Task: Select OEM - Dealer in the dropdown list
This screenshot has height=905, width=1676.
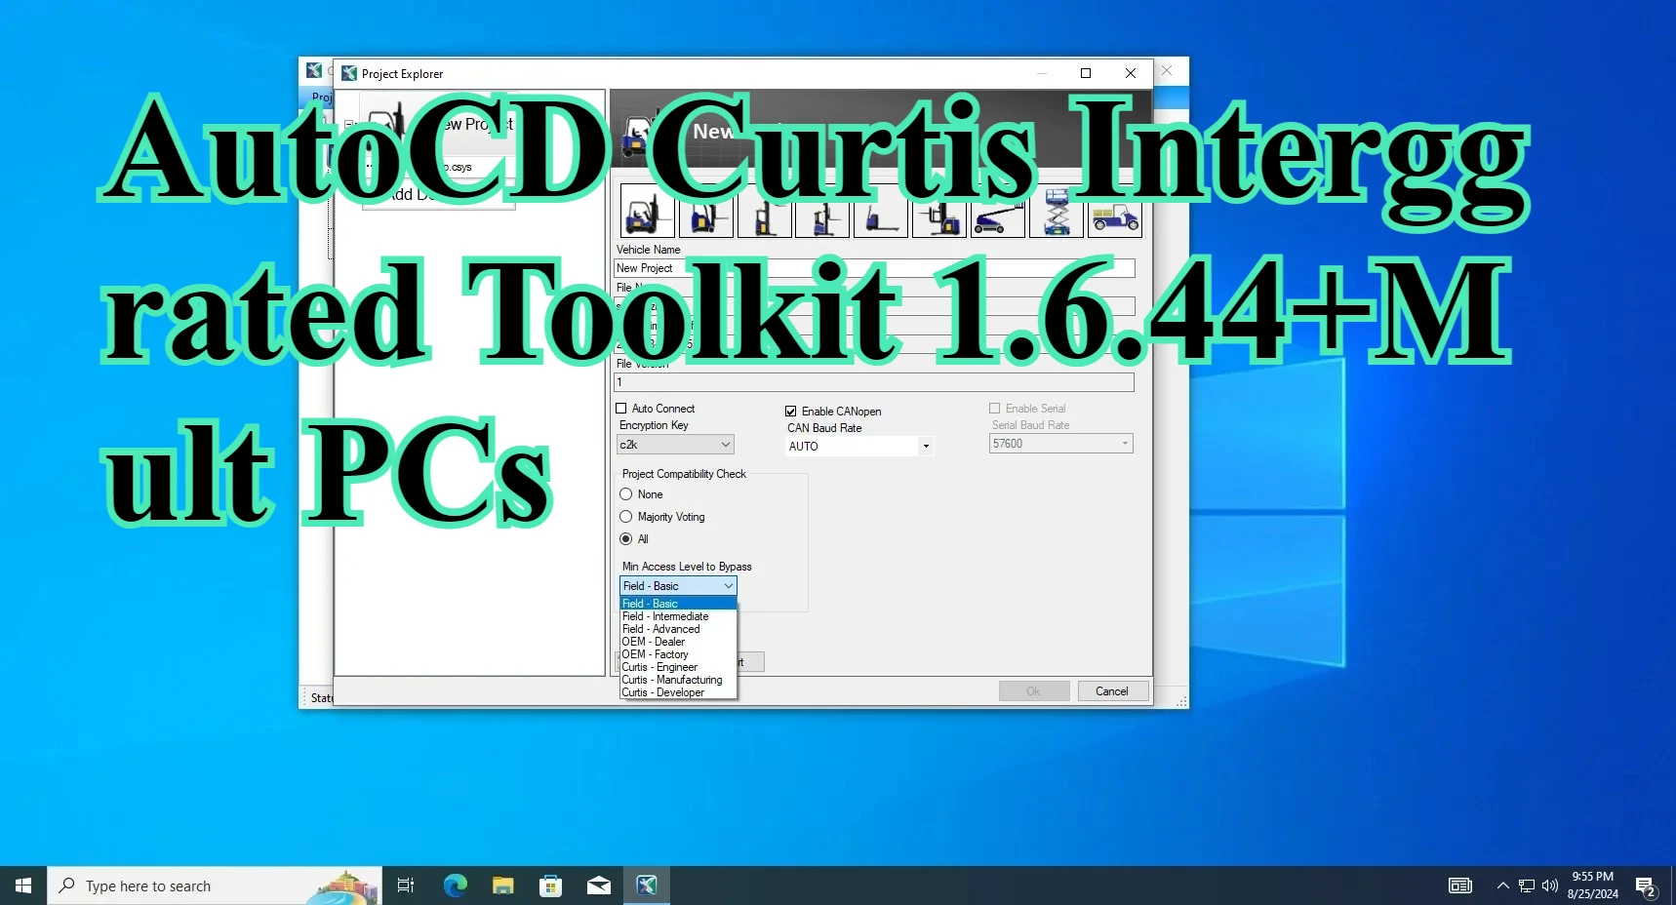Action: pyautogui.click(x=656, y=642)
